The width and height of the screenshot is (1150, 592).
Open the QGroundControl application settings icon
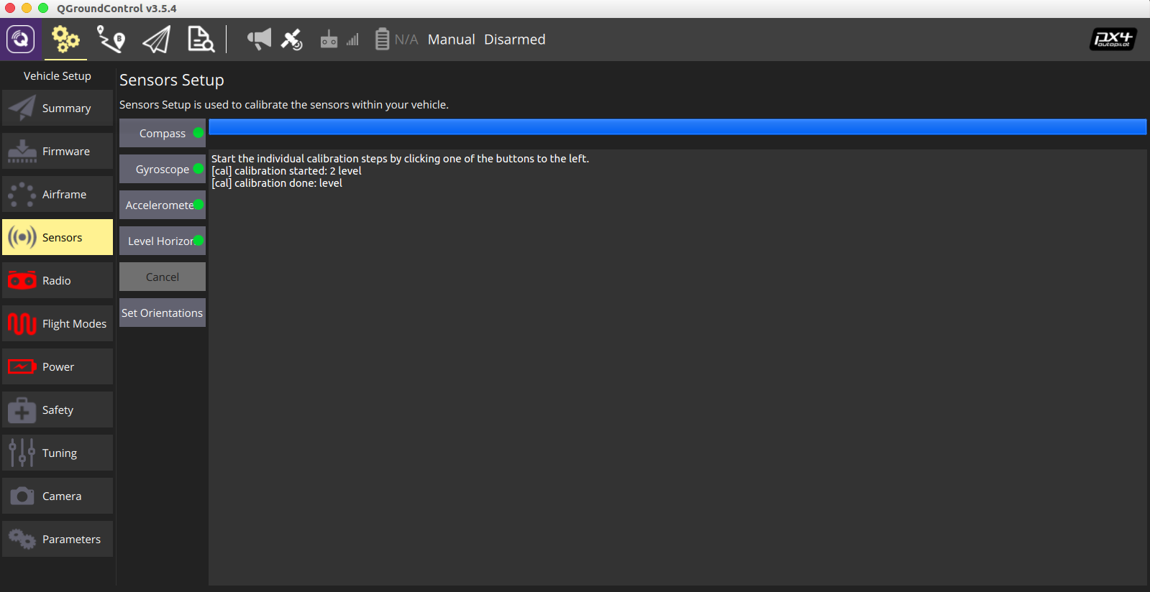21,39
